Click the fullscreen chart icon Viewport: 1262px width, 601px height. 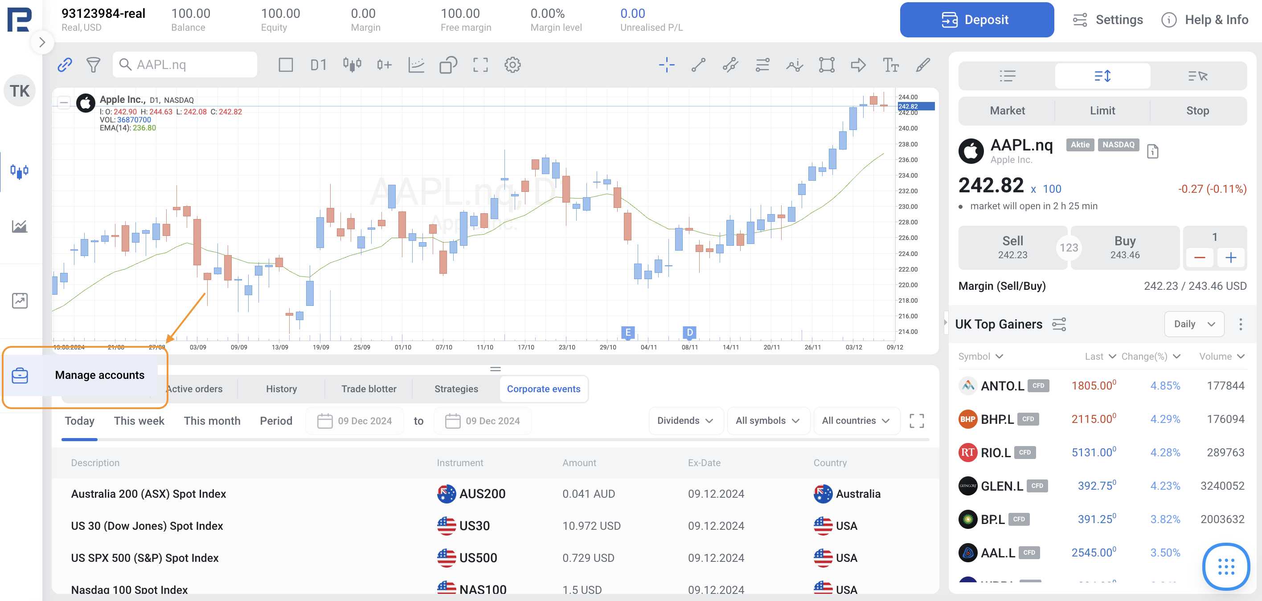(x=480, y=65)
